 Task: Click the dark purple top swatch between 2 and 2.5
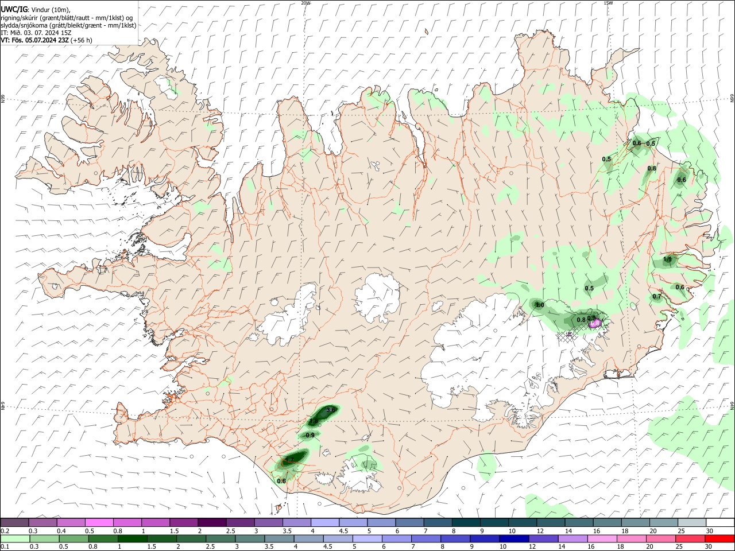coord(212,522)
